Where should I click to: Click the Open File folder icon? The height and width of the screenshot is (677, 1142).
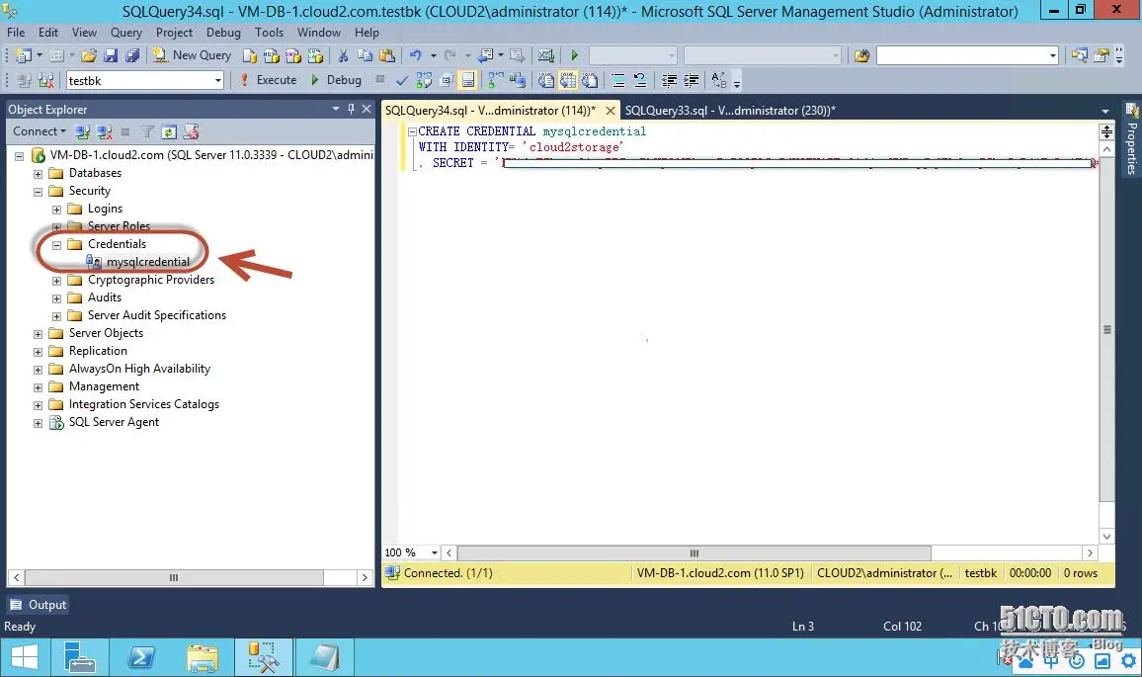[89, 55]
